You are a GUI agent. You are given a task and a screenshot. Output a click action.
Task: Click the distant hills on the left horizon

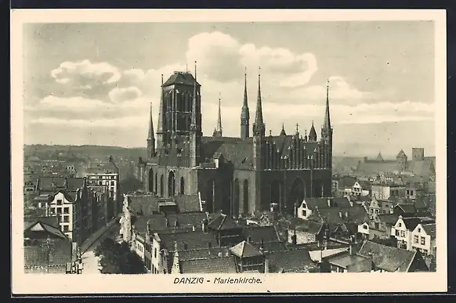click(85, 153)
